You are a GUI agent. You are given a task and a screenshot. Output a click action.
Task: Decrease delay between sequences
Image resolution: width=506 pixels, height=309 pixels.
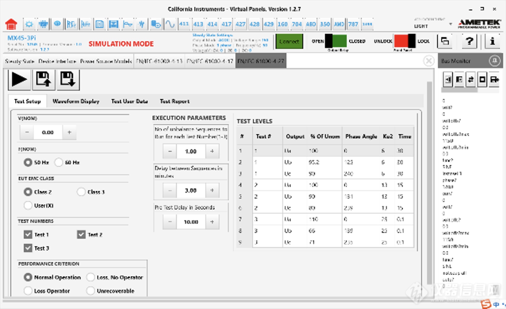point(170,190)
